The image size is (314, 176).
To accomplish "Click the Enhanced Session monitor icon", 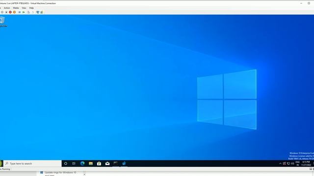I will click(38, 12).
